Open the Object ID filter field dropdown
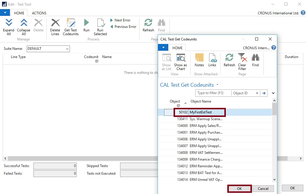 tap(257, 93)
